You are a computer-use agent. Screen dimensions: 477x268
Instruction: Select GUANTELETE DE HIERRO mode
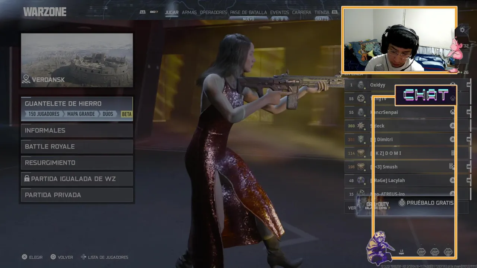[x=77, y=109]
